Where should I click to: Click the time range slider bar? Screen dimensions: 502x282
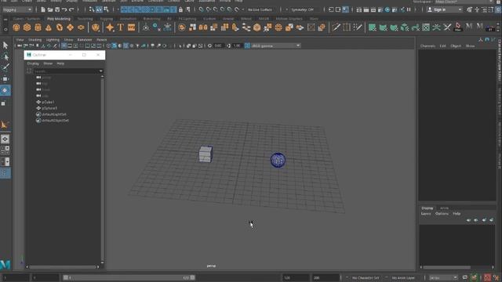[129, 278]
